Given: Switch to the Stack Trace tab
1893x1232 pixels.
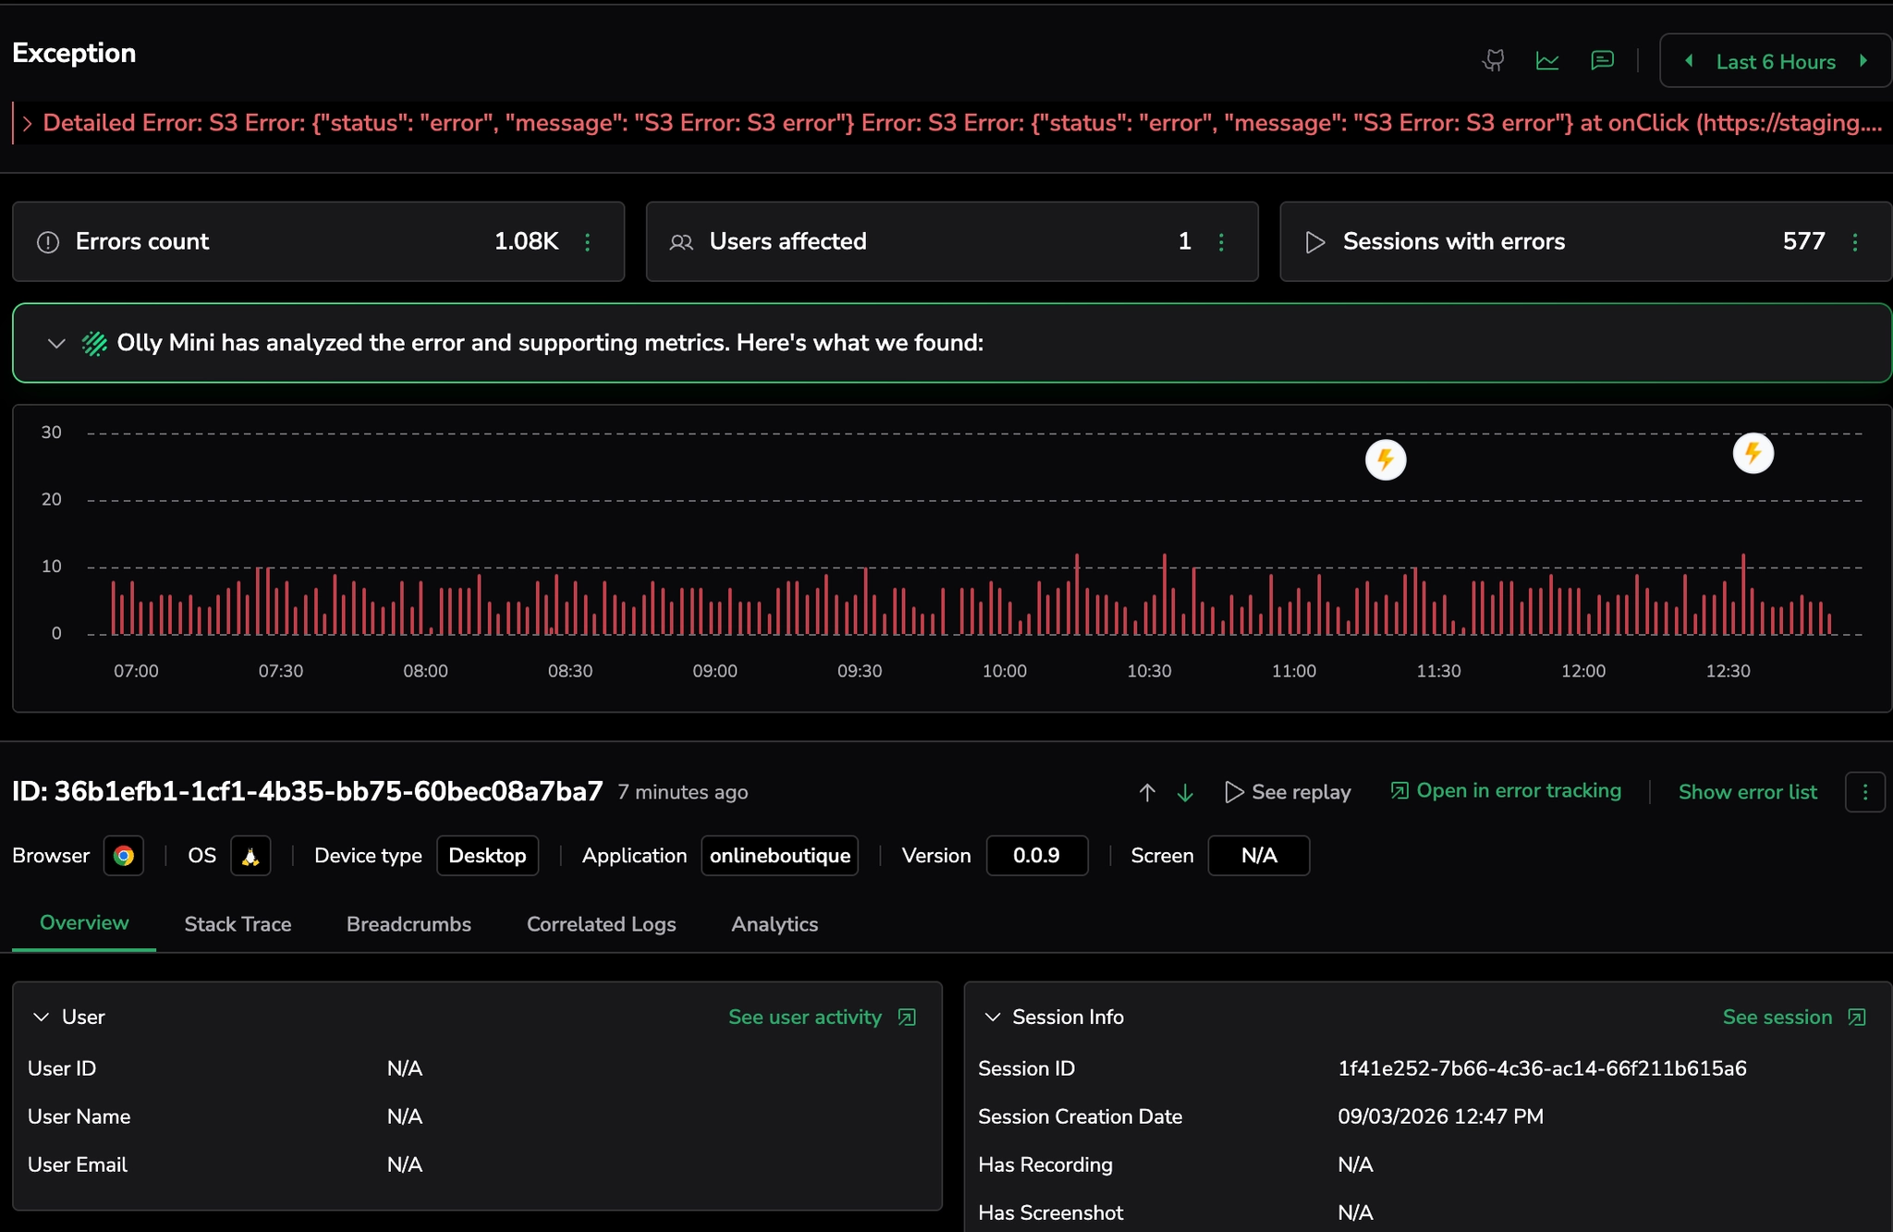Looking at the screenshot, I should click(238, 924).
